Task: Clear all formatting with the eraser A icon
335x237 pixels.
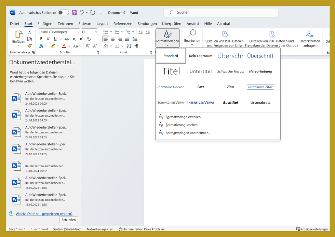Action: (x=89, y=39)
